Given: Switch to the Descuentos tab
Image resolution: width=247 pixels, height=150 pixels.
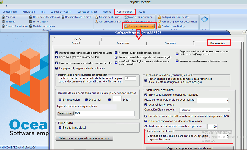Looking at the screenshot, I should point(123,43).
